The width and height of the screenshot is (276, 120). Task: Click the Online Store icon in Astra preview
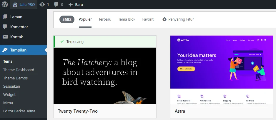coord(202,96)
